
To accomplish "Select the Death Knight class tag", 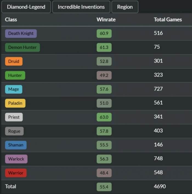I will 21,33.
